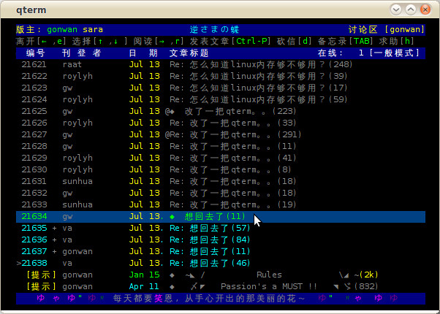Open highlighted article 21634 想回去了(11)
The width and height of the screenshot is (440, 314).
point(221,216)
